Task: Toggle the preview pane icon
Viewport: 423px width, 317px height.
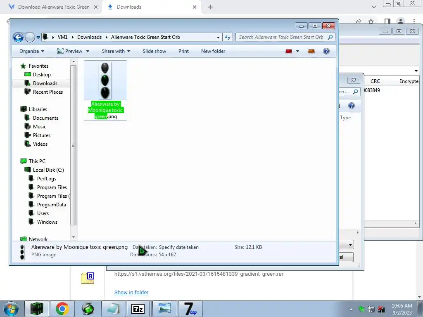Action: click(x=311, y=51)
